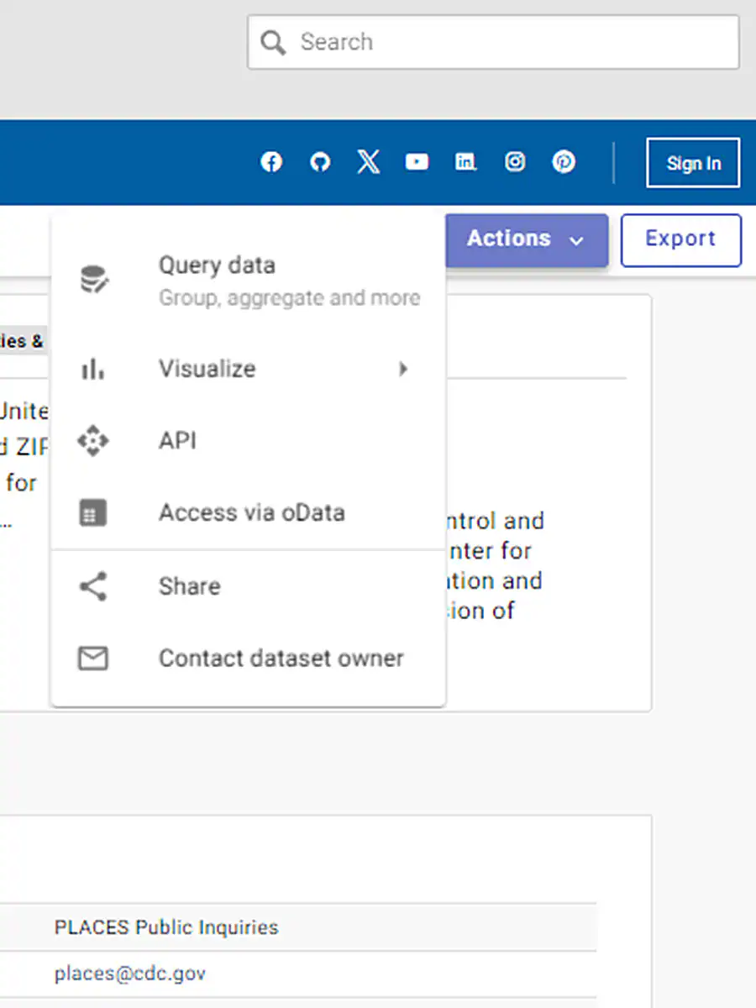This screenshot has height=1008, width=756.
Task: Open the places@cdc.gov email link
Action: 129,973
